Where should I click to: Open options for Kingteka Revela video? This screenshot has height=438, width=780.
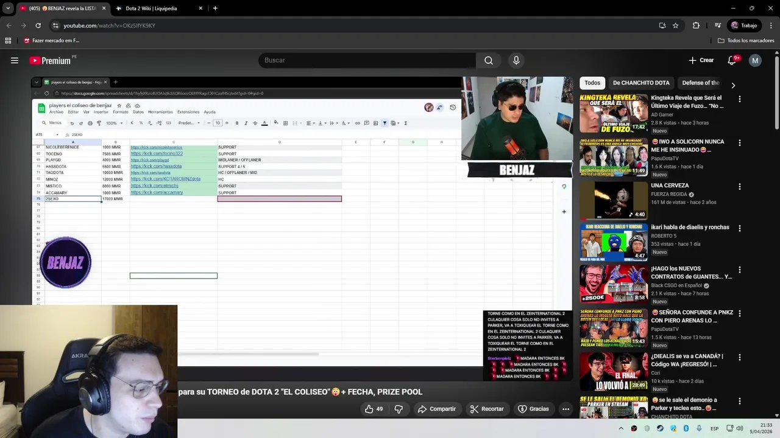(740, 99)
